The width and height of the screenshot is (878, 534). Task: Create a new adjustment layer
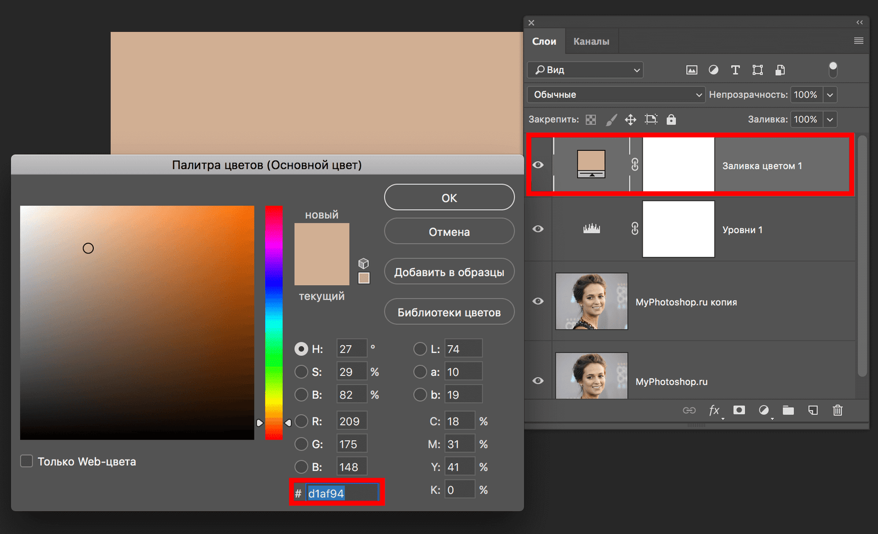pos(764,410)
